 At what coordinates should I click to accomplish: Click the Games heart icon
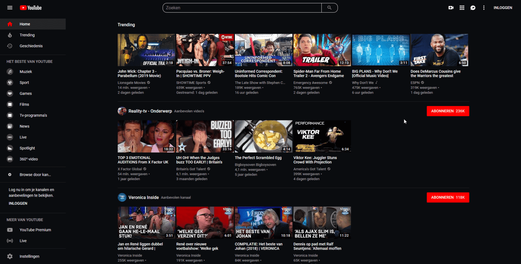click(10, 94)
